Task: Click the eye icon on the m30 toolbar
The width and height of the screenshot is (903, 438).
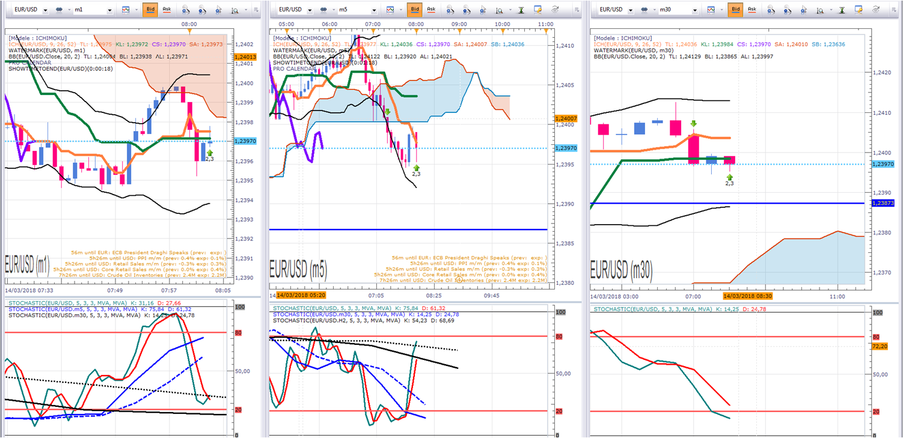Action: pos(876,10)
